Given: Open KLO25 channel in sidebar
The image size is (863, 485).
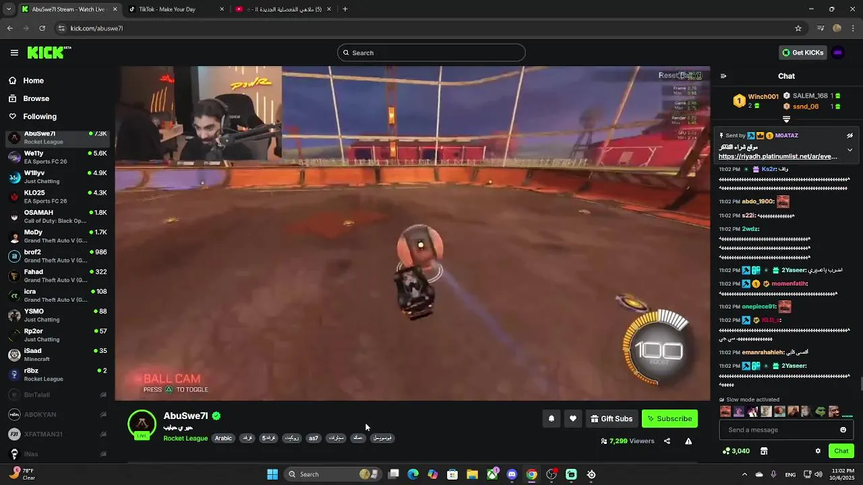Looking at the screenshot, I should (57, 197).
